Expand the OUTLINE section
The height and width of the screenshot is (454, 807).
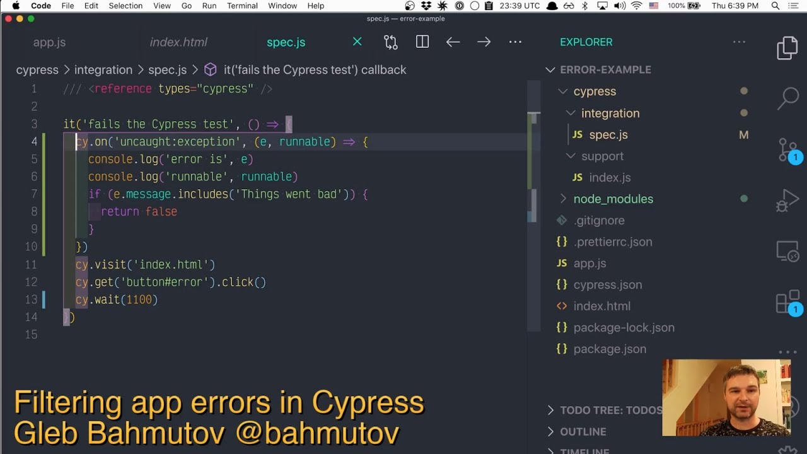(550, 431)
